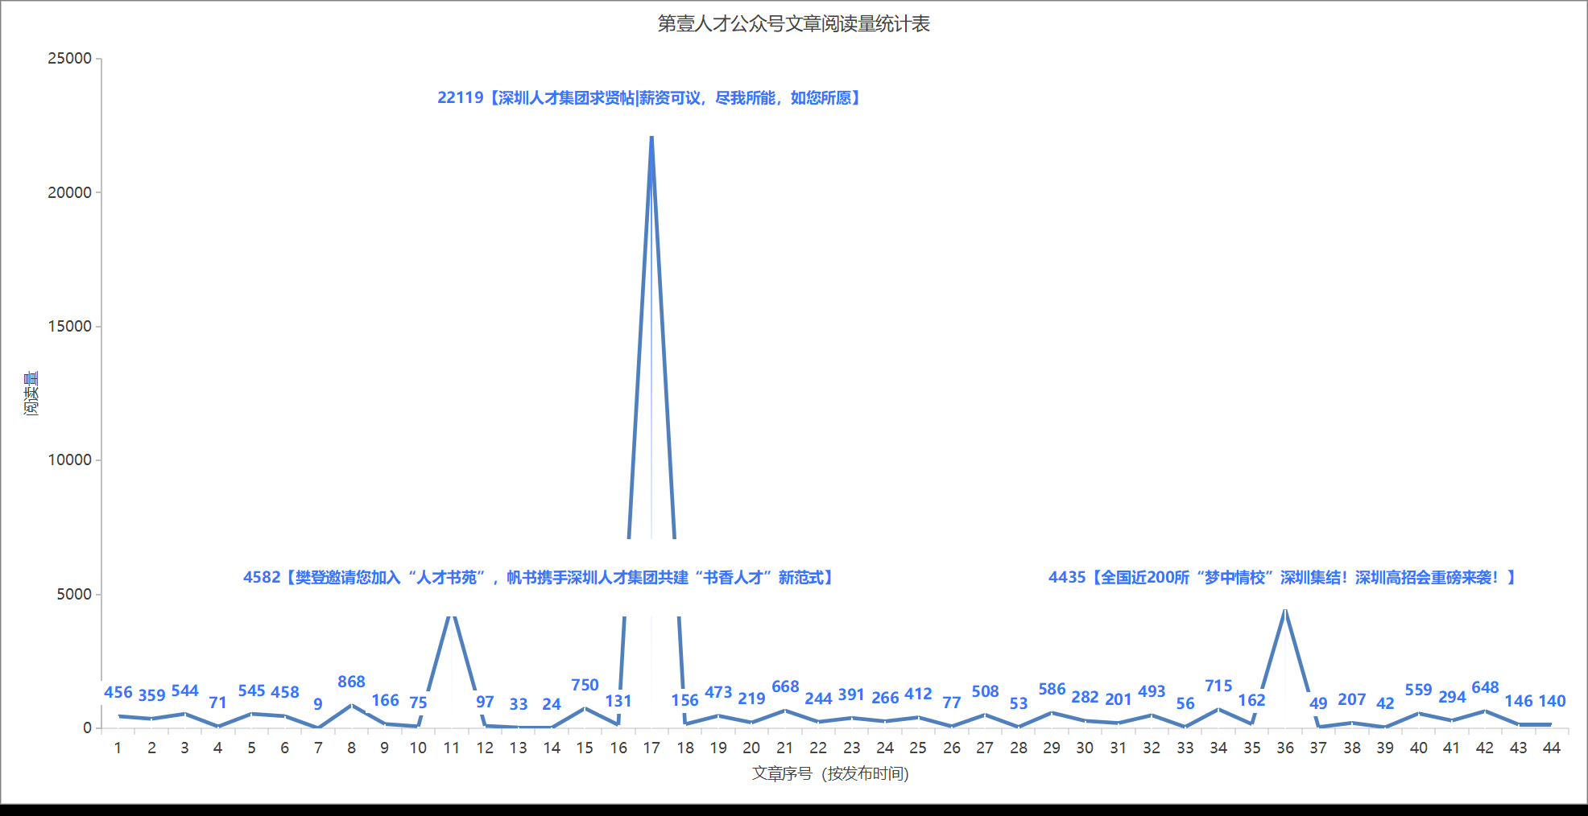Click data label 266 above article 24

coord(885,698)
